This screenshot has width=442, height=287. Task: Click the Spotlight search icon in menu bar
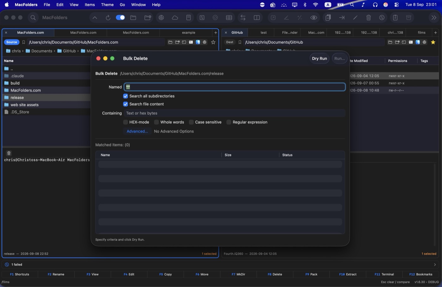[x=352, y=5]
